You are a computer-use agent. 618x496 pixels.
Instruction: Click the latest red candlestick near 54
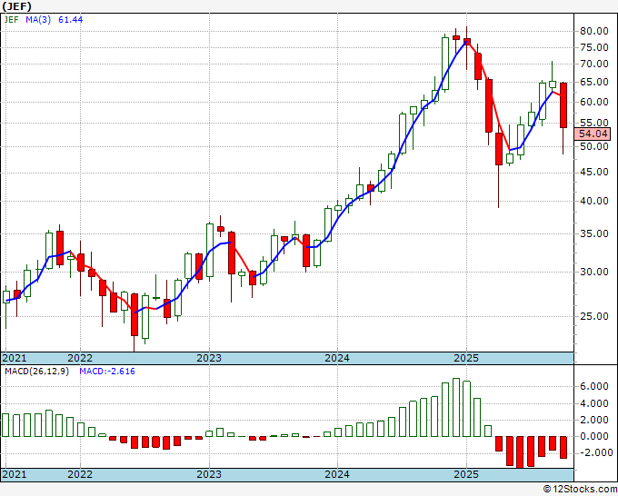pos(563,105)
